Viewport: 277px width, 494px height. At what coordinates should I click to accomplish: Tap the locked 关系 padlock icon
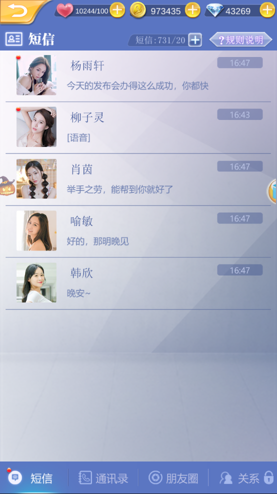click(269, 477)
